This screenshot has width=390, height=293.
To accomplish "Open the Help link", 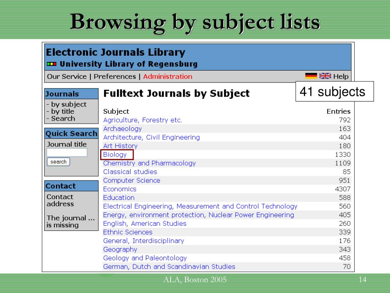I will (341, 76).
